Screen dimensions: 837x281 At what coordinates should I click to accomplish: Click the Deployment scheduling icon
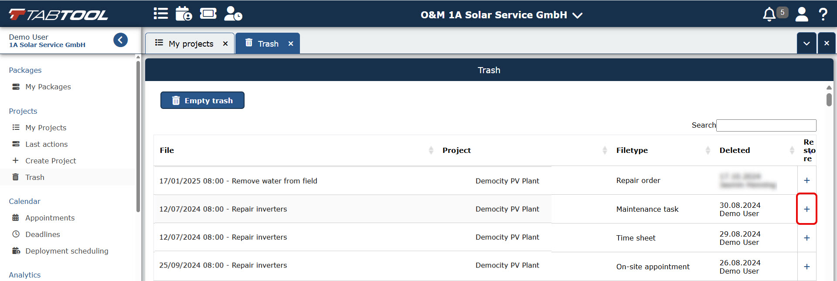[x=16, y=251]
